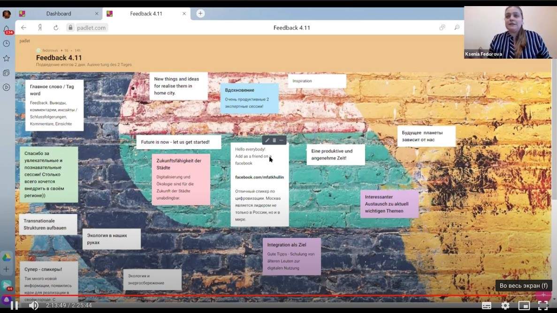Select 'Супер - спикеры!' post
The image size is (557, 313).
49,281
